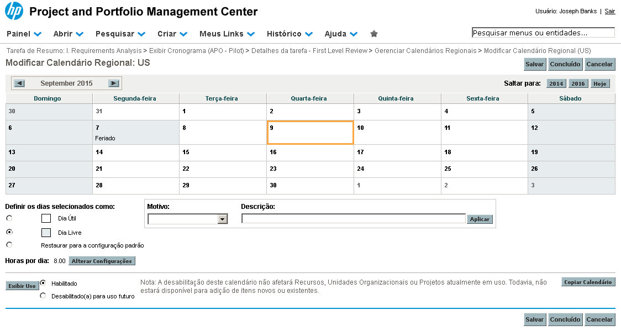Open the Histórico menu
The width and height of the screenshot is (621, 336).
290,34
